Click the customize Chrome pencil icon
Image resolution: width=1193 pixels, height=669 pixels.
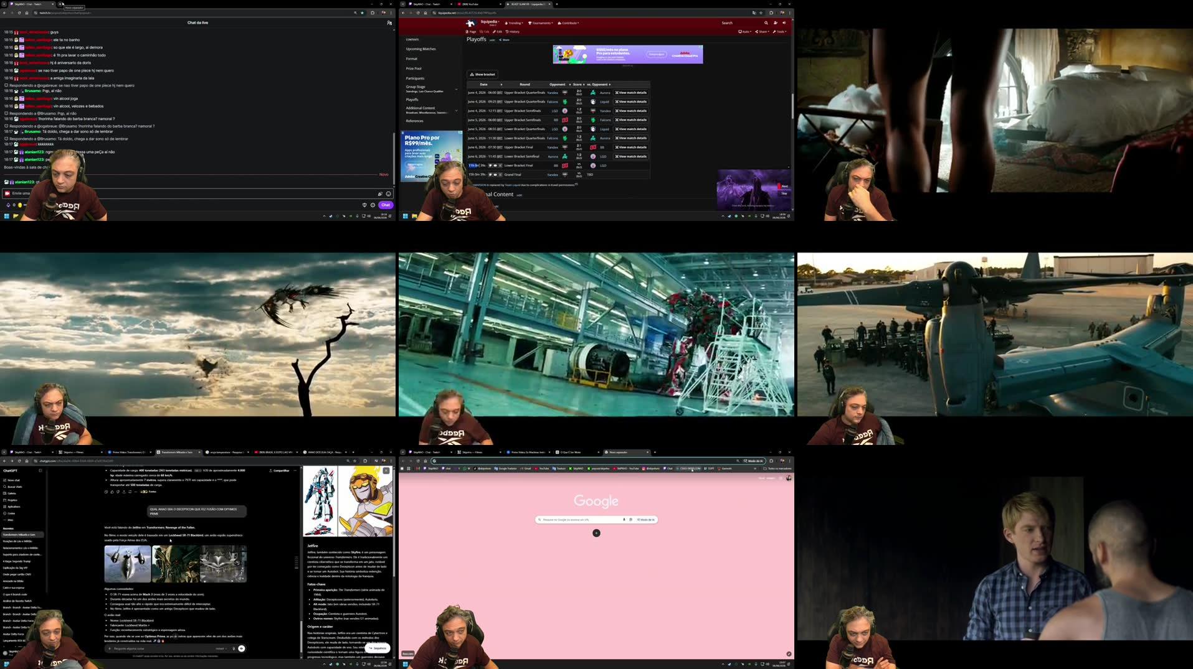coord(789,654)
